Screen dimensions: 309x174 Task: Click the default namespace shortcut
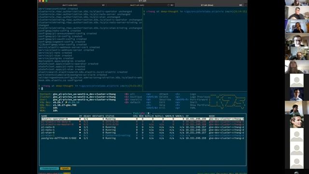click(x=135, y=102)
